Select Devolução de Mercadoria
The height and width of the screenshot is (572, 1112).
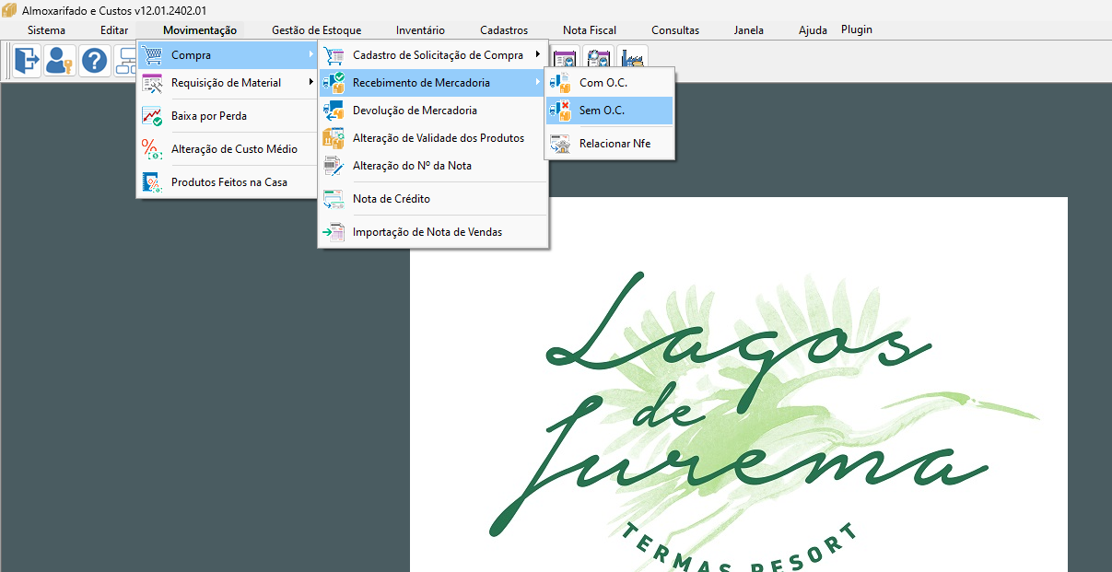point(433,111)
